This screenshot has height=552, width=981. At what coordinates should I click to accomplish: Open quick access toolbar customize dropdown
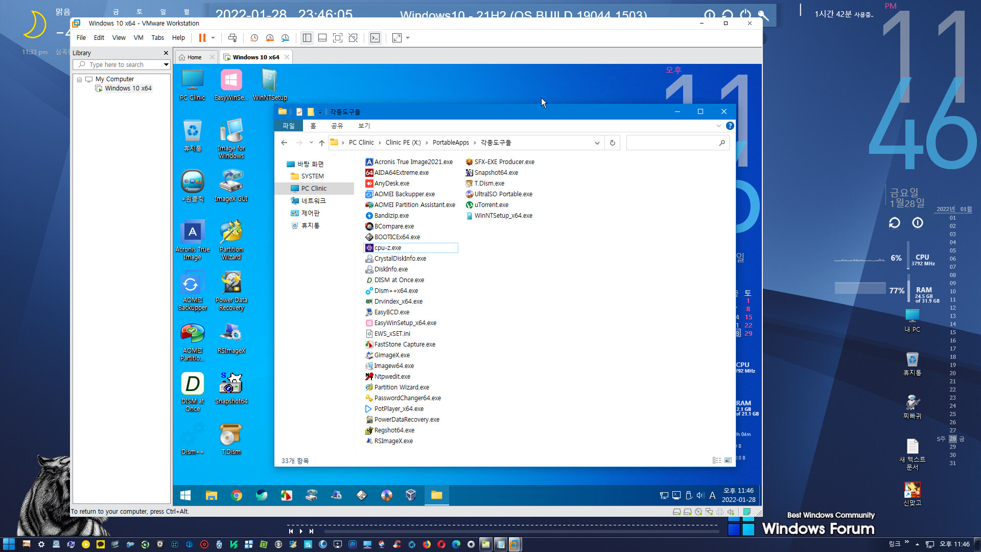[320, 112]
